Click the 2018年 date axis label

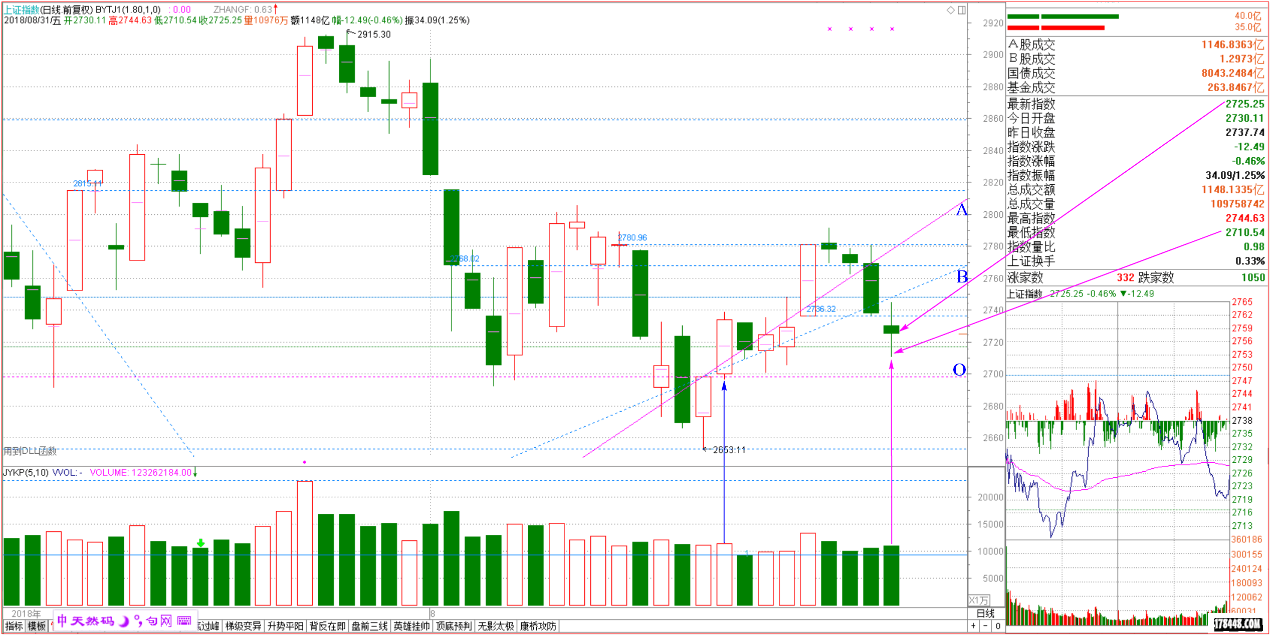tap(26, 613)
